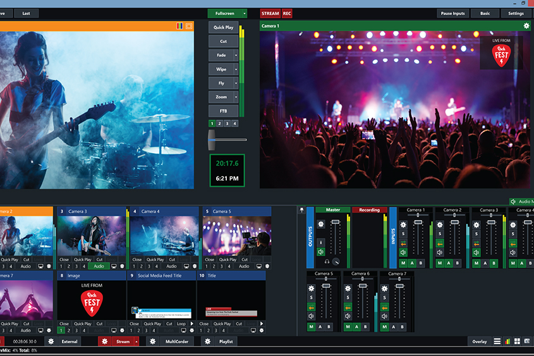Expand the Stream button dropdown arrow
Image resolution: width=534 pixels, height=356 pixels.
pos(136,341)
